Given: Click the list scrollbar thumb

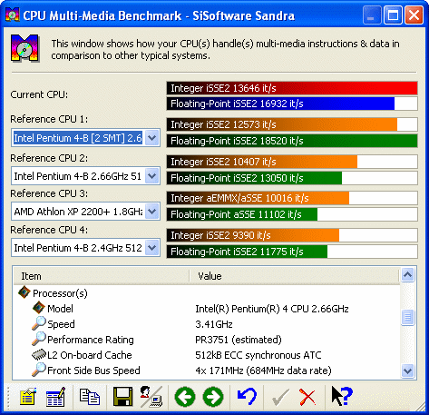Looking at the screenshot, I should point(407,317).
